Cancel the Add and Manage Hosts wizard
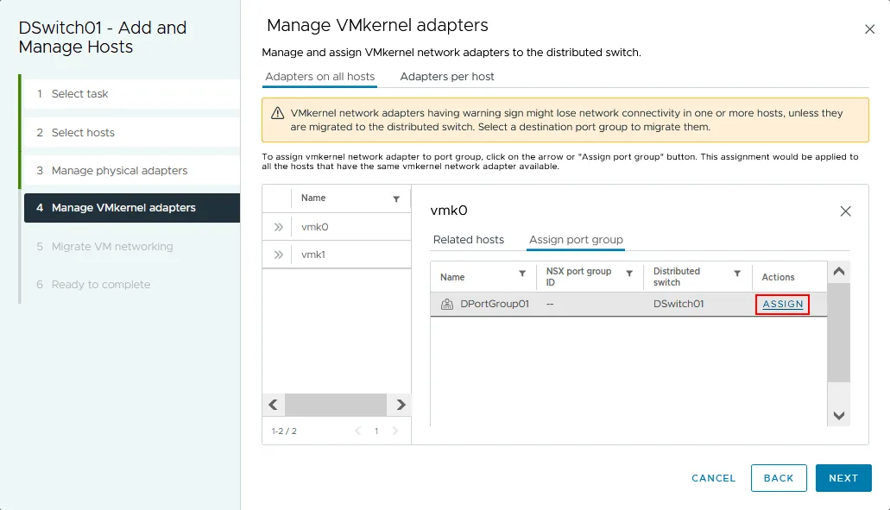 713,478
